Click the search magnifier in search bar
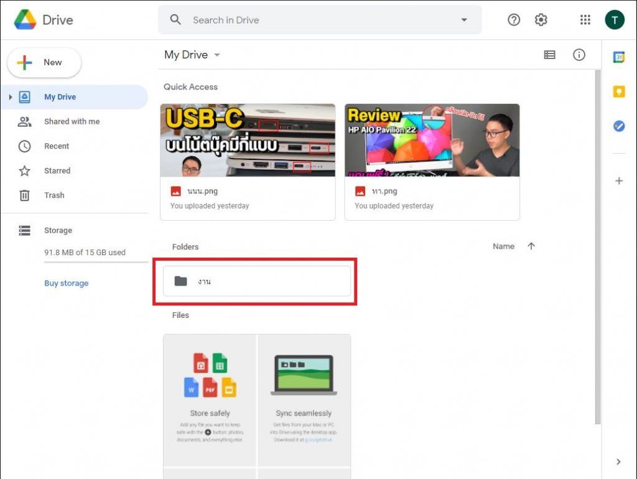The image size is (637, 479). (175, 19)
